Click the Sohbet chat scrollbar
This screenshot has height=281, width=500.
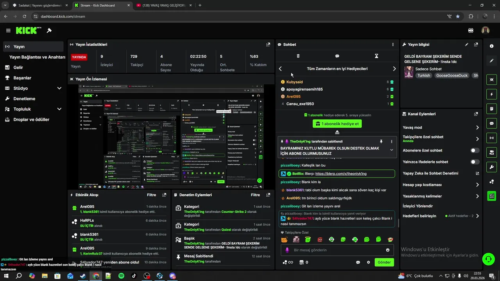[398, 223]
